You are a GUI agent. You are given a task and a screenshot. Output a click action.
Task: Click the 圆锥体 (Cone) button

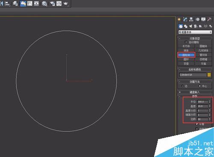(203, 46)
